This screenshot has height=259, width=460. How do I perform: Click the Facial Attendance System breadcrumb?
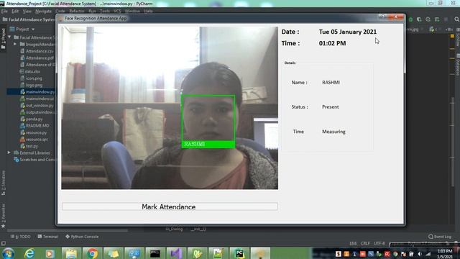(x=29, y=19)
